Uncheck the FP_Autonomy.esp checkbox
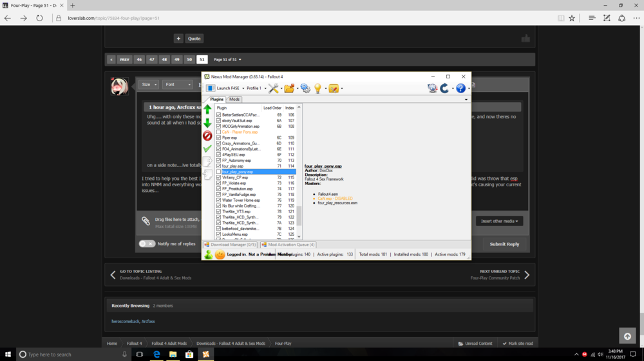Viewport: 644px width, 361px height. tap(218, 161)
